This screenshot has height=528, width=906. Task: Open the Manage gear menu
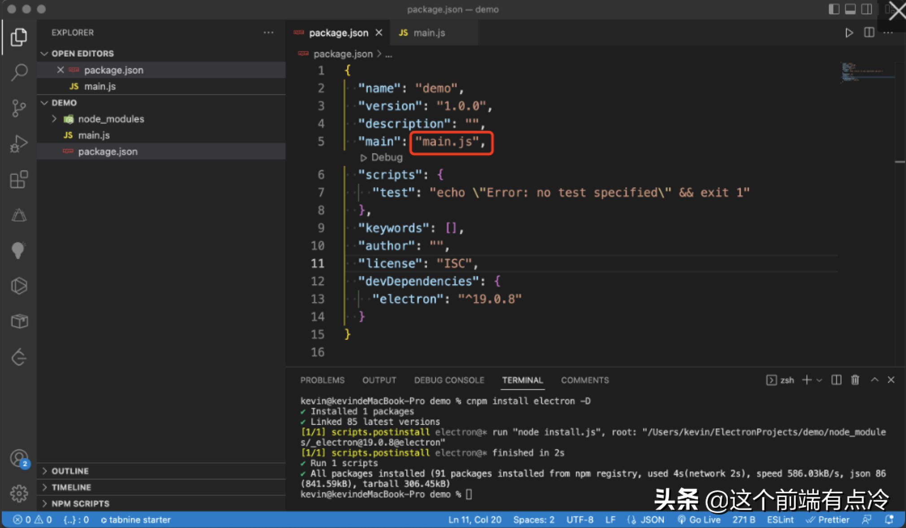click(x=19, y=493)
